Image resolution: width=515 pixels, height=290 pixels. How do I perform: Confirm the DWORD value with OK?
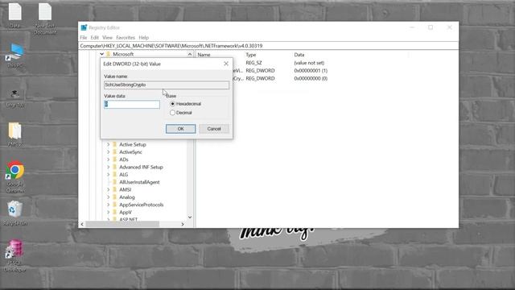pyautogui.click(x=180, y=129)
